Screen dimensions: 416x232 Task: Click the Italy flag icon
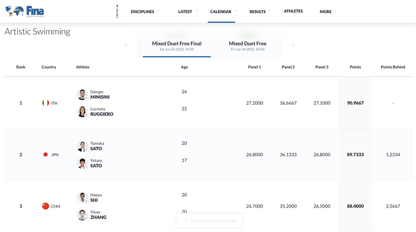pos(46,103)
